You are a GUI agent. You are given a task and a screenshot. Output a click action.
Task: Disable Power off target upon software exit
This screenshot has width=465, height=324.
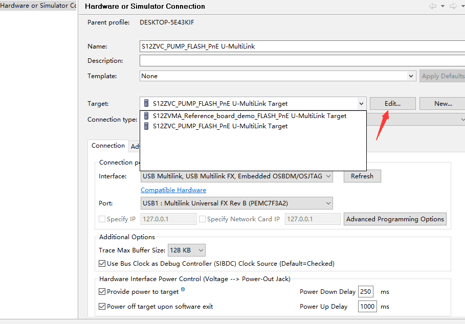tap(102, 307)
